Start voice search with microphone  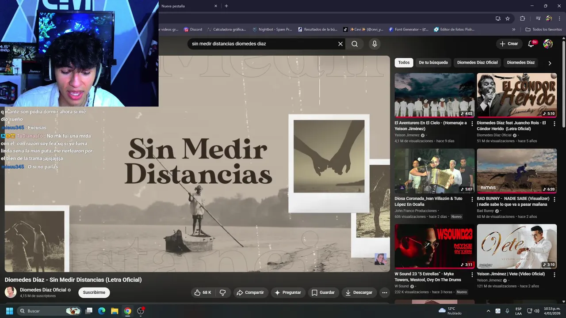pos(375,44)
